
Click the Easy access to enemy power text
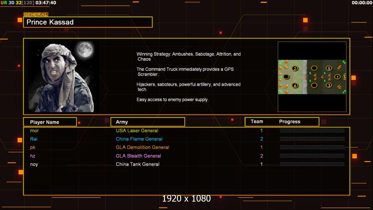(173, 100)
